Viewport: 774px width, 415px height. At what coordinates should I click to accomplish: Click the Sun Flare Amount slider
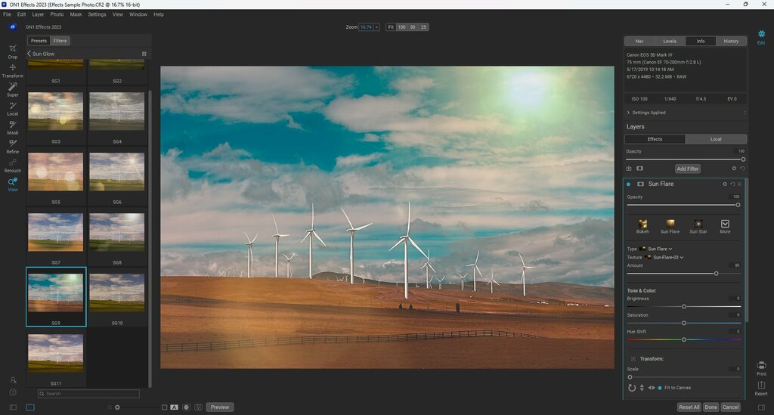point(683,274)
